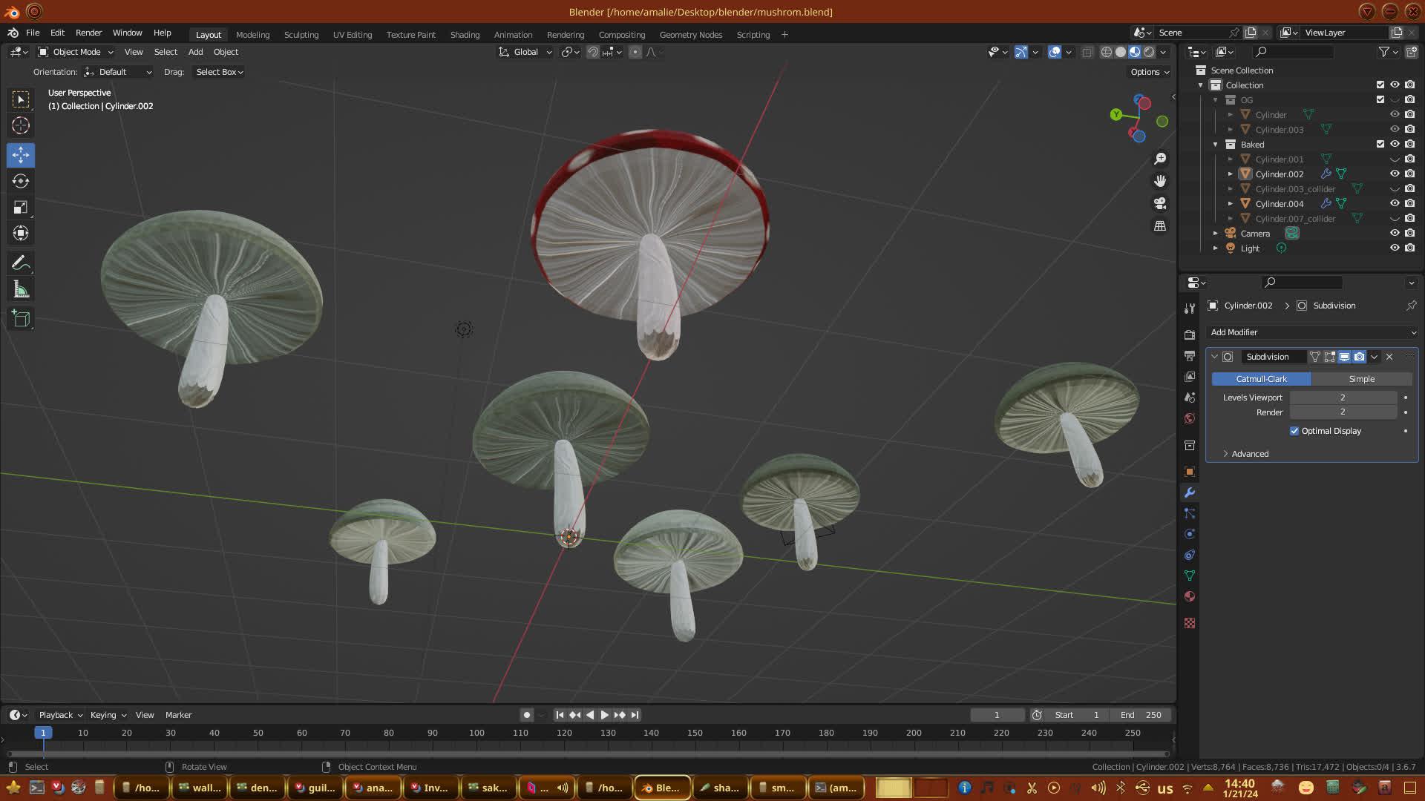Image resolution: width=1425 pixels, height=801 pixels.
Task: Click the Toggle camera view icon
Action: pos(1160,203)
